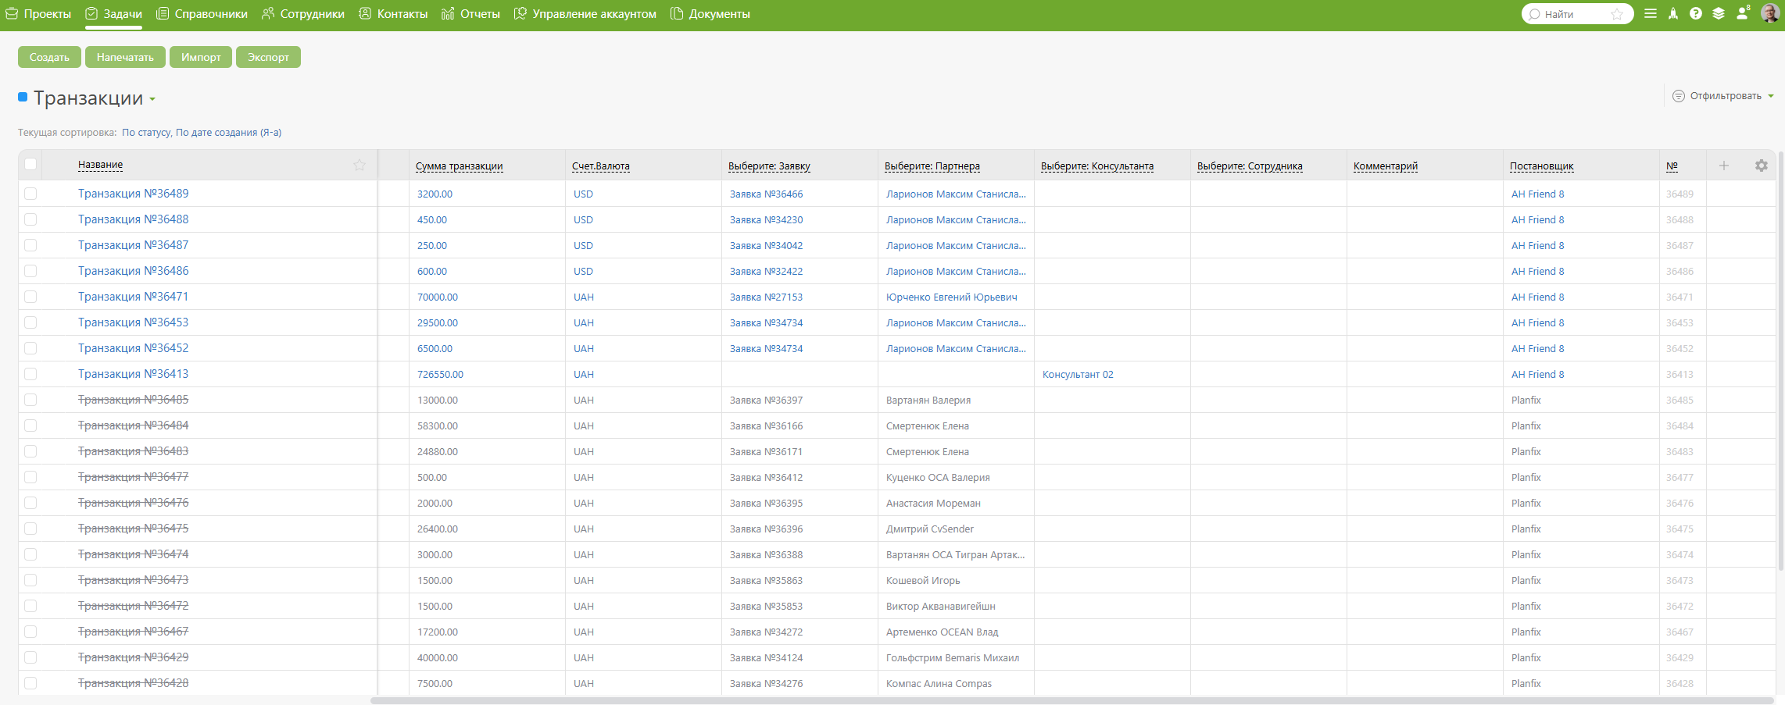Sort by Выберите: Консультанта column header
The image size is (1785, 705).
[1097, 166]
